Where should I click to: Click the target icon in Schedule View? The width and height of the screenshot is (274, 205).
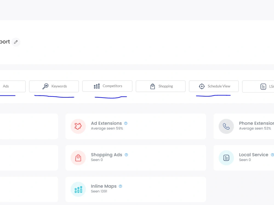tap(202, 86)
